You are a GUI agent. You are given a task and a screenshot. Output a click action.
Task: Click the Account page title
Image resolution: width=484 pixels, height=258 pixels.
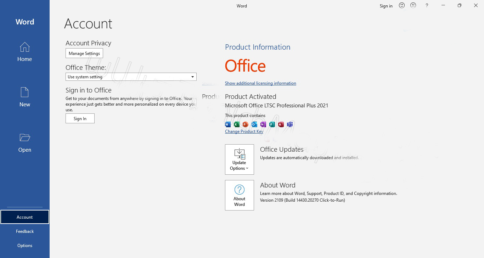point(88,24)
